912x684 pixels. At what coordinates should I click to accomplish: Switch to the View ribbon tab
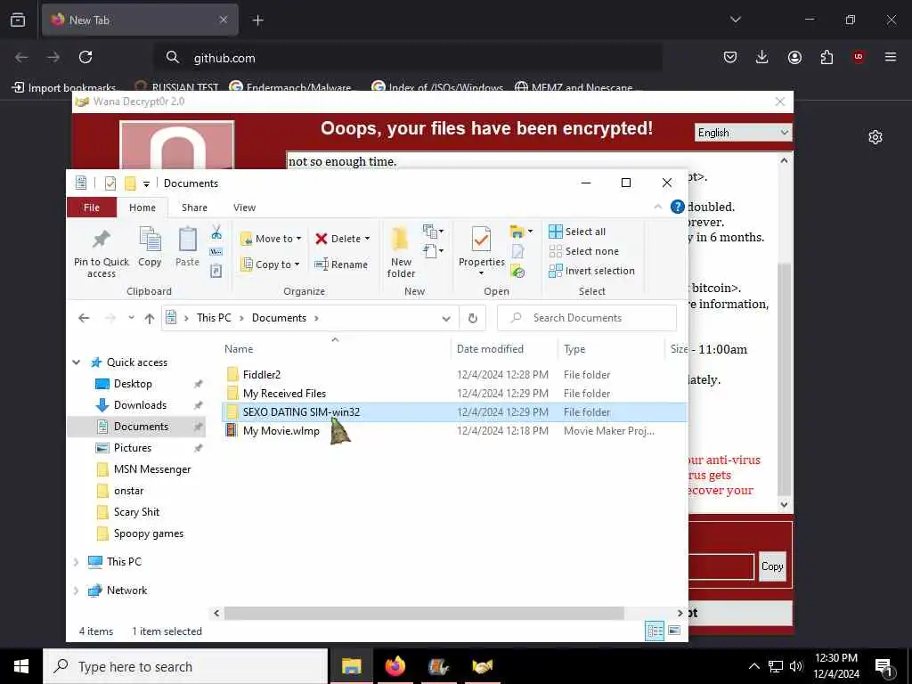[244, 208]
